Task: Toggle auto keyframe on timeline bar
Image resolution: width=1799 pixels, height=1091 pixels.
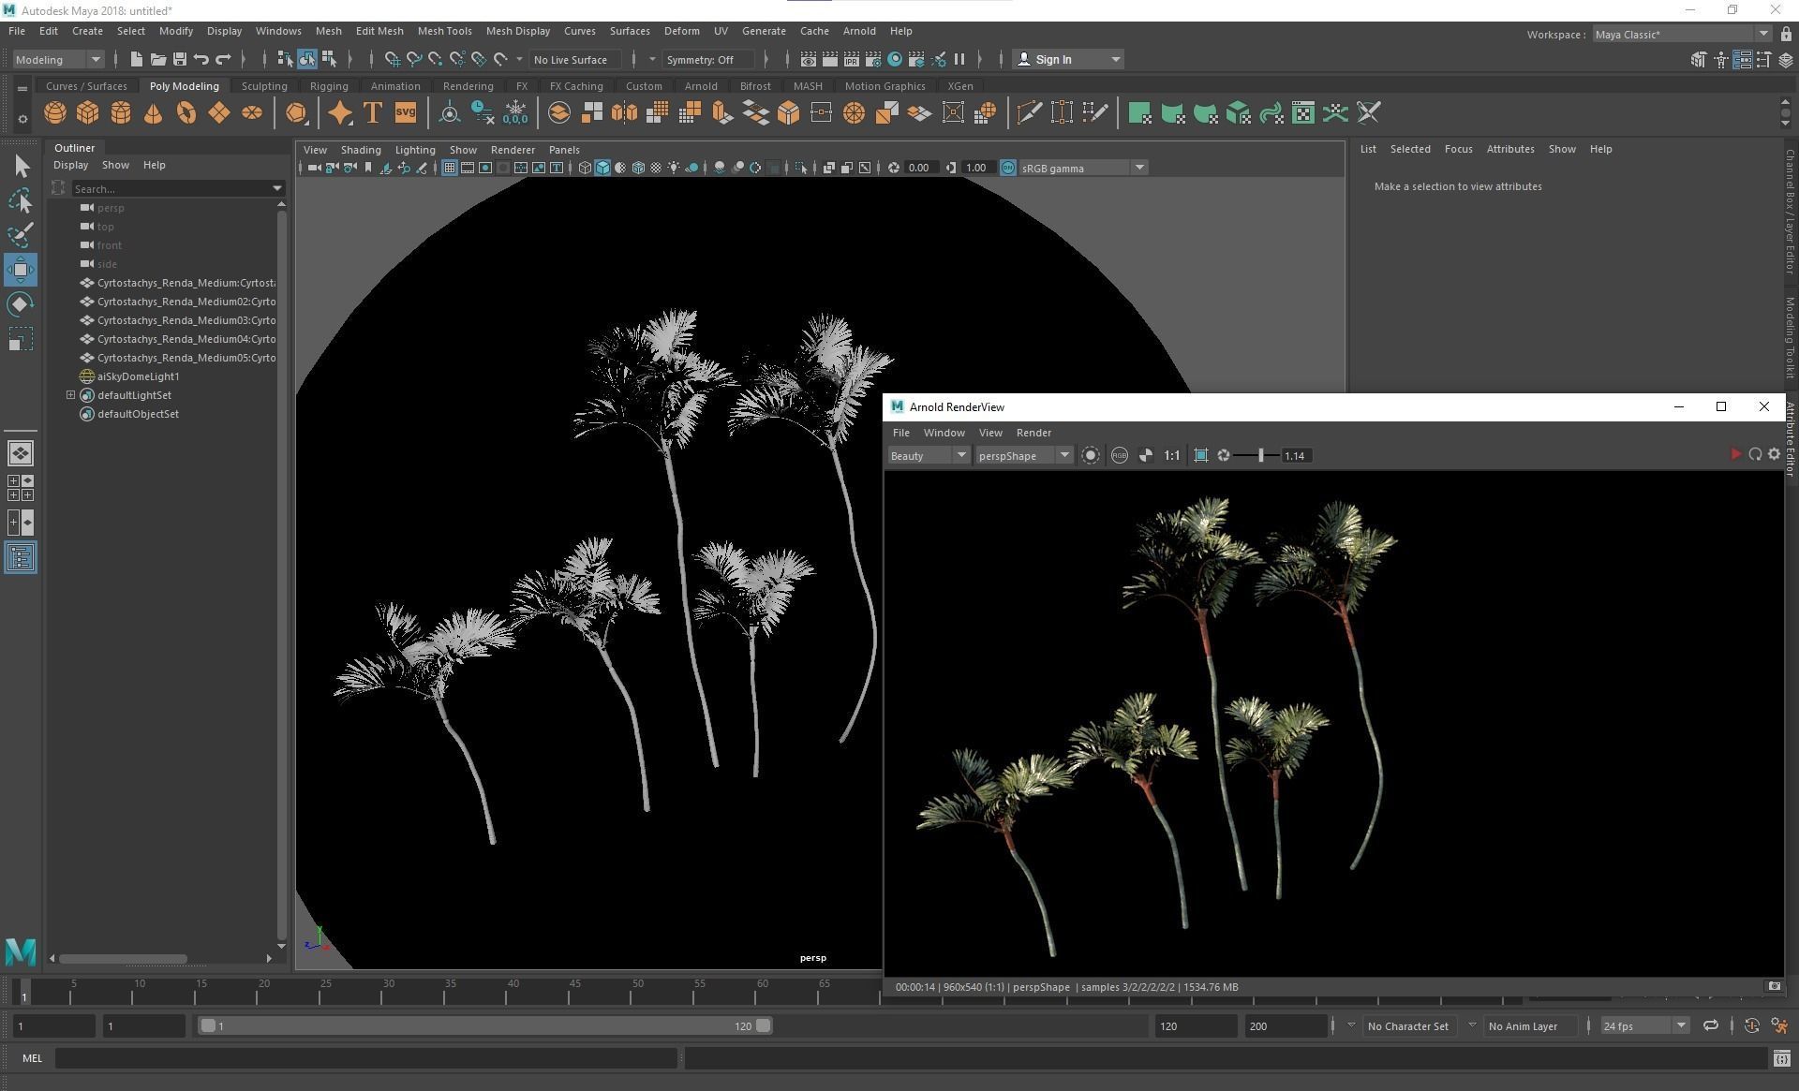Action: pyautogui.click(x=1751, y=1025)
